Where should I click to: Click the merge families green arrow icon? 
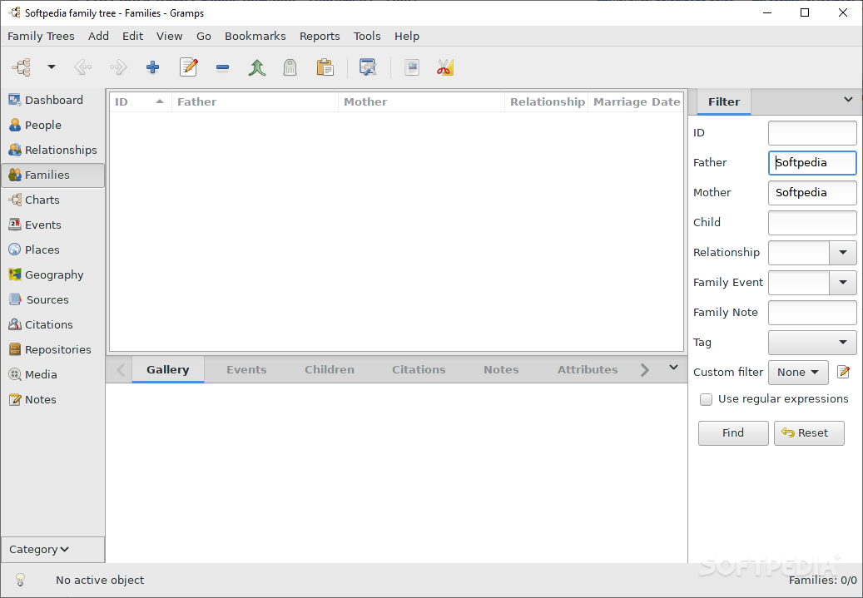point(256,67)
